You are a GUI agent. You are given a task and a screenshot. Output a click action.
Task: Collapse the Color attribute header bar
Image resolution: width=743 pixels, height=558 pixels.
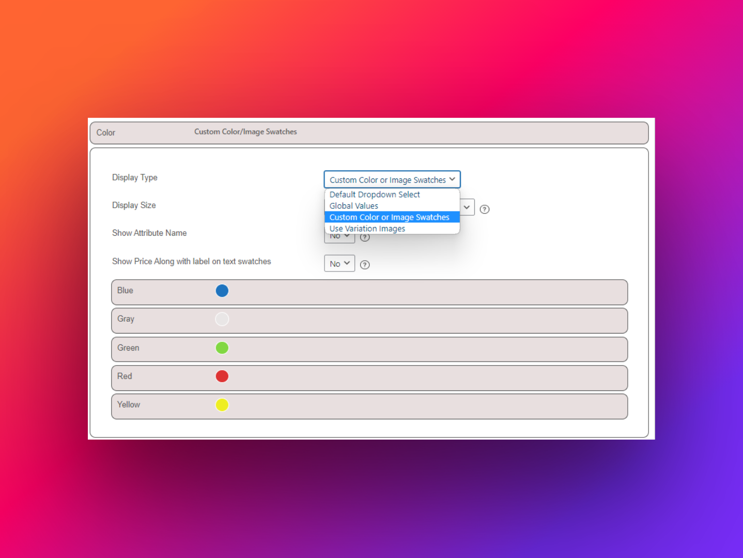click(x=369, y=133)
